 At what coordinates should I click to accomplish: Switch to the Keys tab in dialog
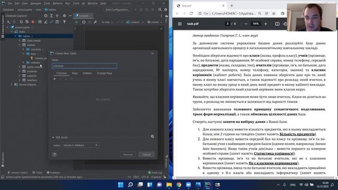[x=75, y=73]
